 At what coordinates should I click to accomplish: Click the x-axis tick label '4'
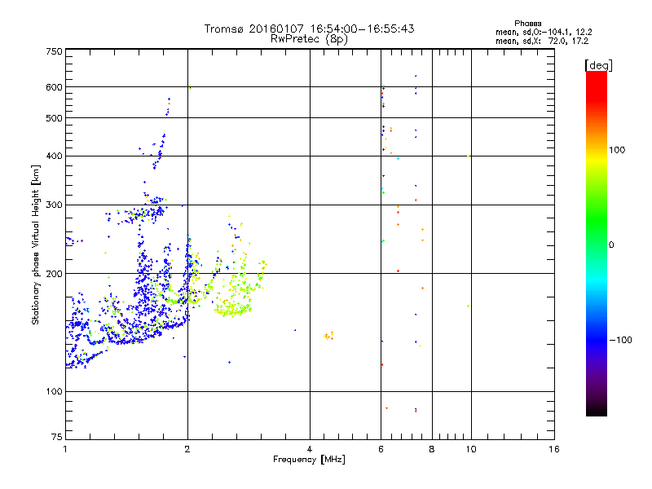[x=310, y=449]
